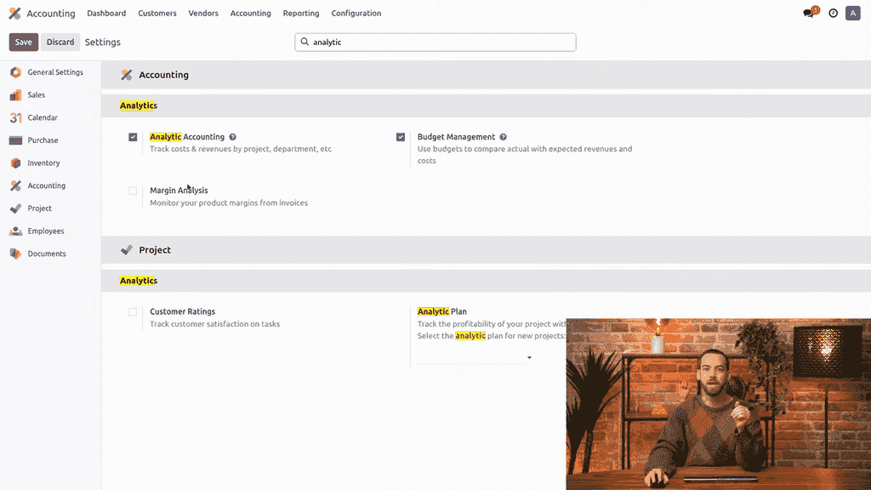Open the Reporting menu

(x=301, y=14)
